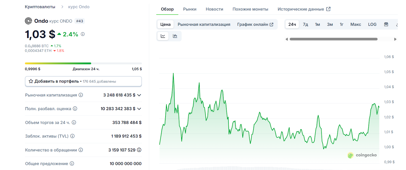406x170 pixels.
Task: Click the 10 000 000 000 supply value
Action: pyautogui.click(x=126, y=164)
